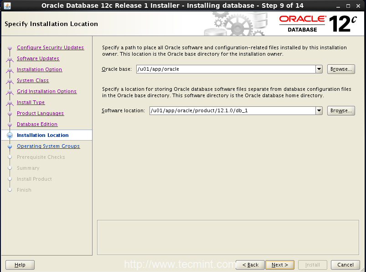Open Software location path dropdown arrow
Viewport: 366px width, 272px height.
pyautogui.click(x=319, y=111)
